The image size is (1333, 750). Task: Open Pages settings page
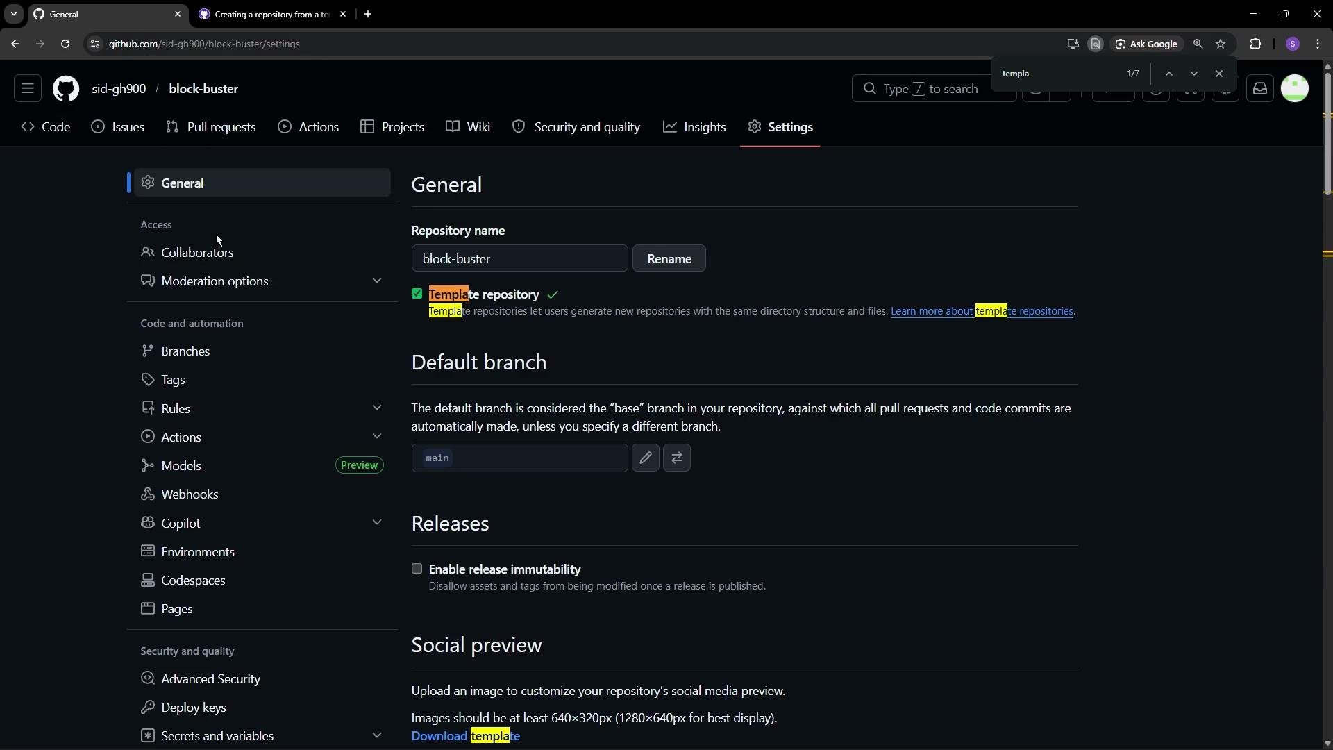pos(262,608)
